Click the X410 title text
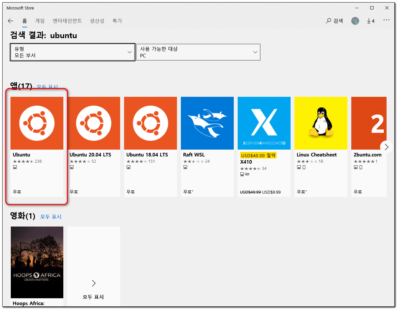This screenshot has width=397, height=309. click(x=246, y=162)
